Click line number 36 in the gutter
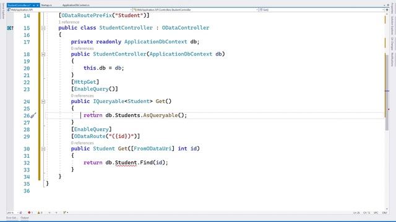Screen dimensions: 396x222 27,191
